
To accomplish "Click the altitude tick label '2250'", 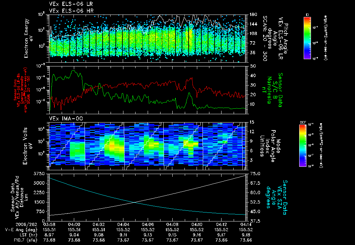I will click(x=39, y=193).
